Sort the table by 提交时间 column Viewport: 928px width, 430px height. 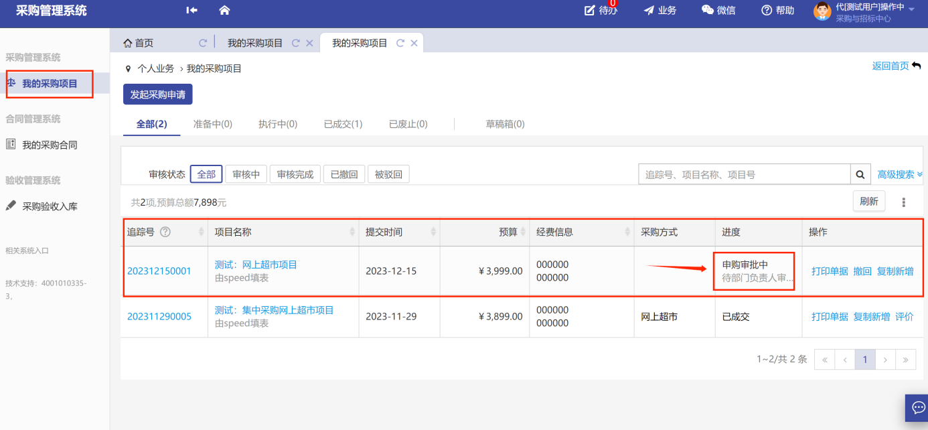pos(433,232)
